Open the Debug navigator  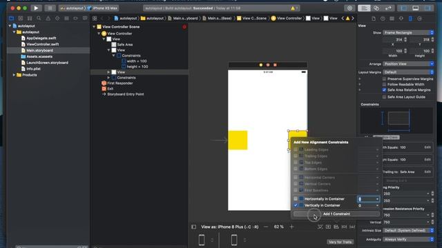tap(66, 19)
